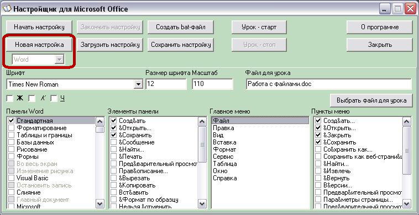Click Пункты меню scrollbar down arrow
Viewport: 419px width, 215px height.
(407, 204)
